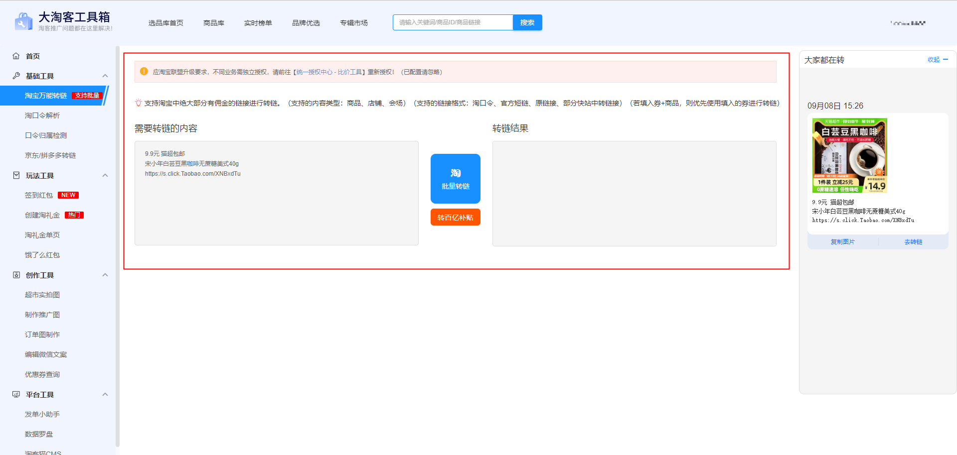Collapse the 创作工具 section chevron
The image size is (957, 455).
(105, 275)
